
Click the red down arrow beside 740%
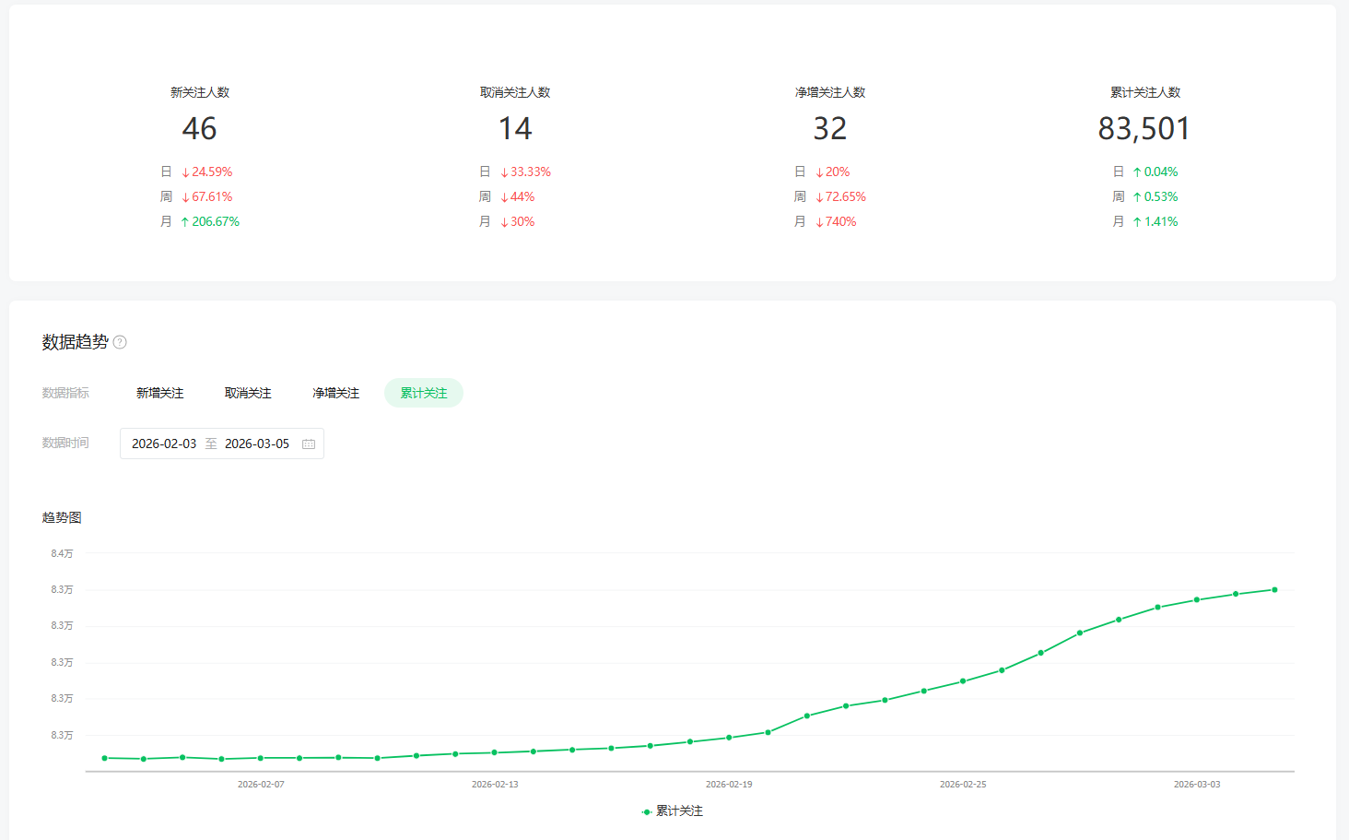[x=819, y=222]
